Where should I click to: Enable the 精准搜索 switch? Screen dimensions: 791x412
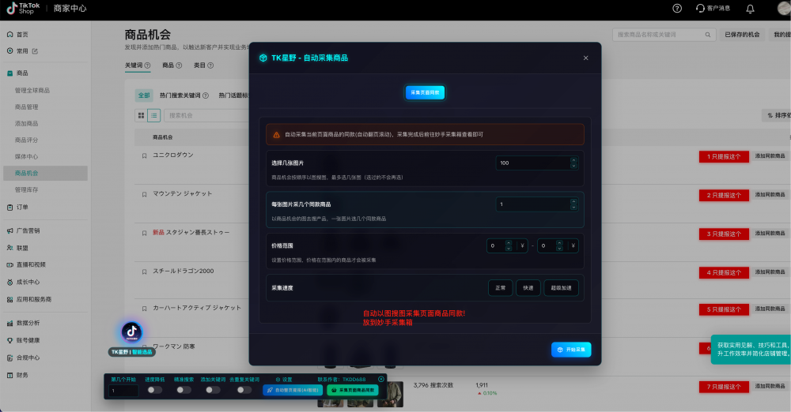click(x=184, y=390)
